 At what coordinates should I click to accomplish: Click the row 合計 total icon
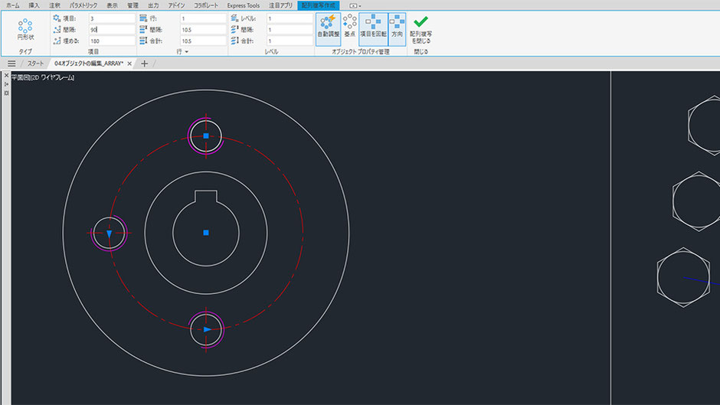[143, 41]
